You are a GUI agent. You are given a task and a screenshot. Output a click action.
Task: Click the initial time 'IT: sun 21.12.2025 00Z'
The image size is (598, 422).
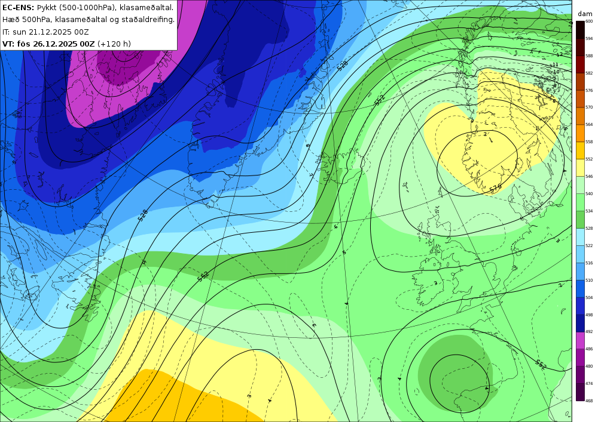pyautogui.click(x=45, y=32)
